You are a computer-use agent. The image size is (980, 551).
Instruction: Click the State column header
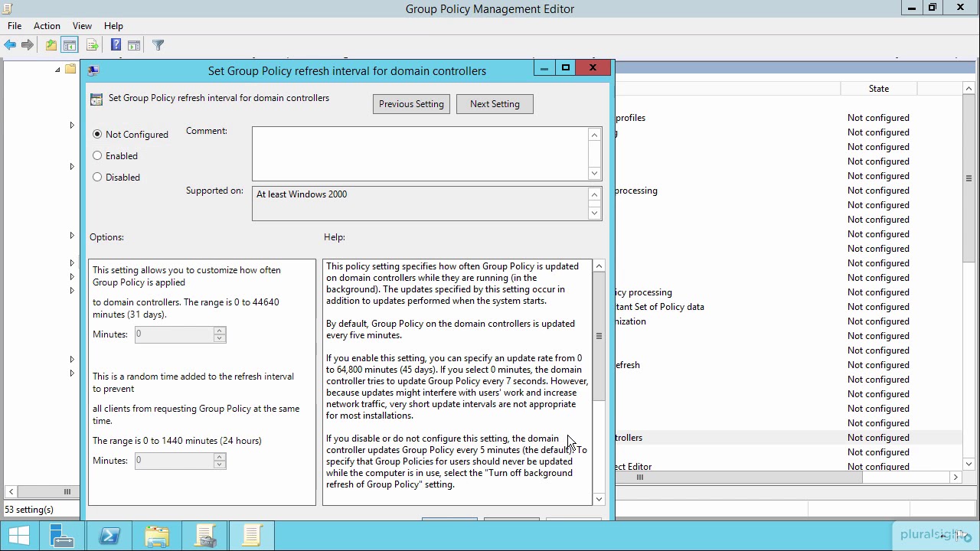[879, 89]
